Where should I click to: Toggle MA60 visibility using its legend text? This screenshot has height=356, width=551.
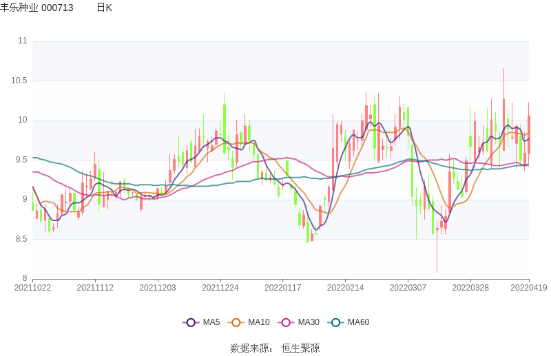coord(358,322)
